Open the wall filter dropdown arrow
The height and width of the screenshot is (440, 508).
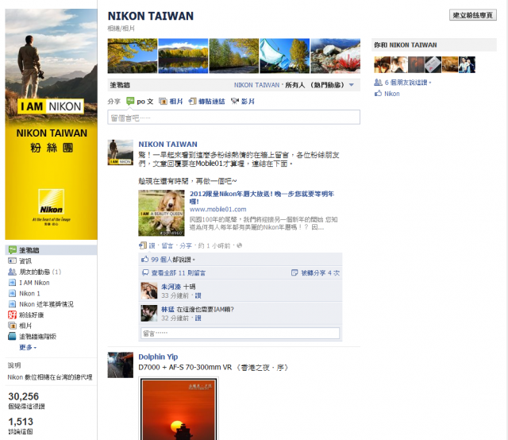[x=352, y=85]
